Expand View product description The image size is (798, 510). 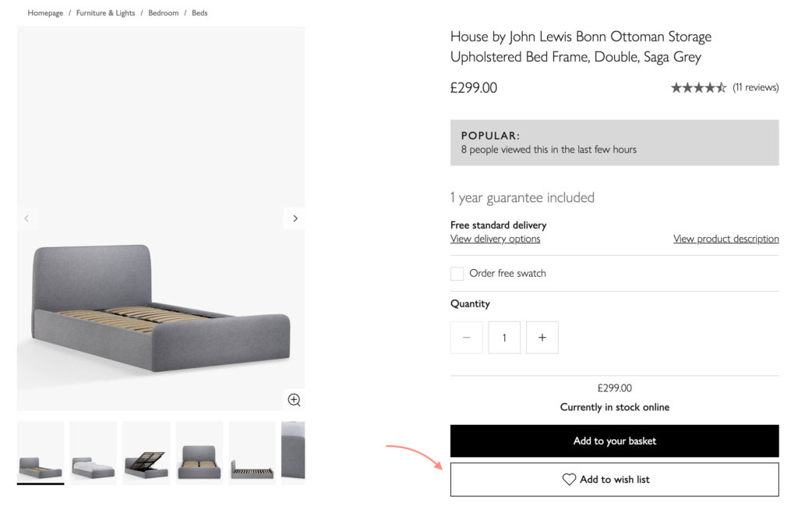(x=726, y=239)
